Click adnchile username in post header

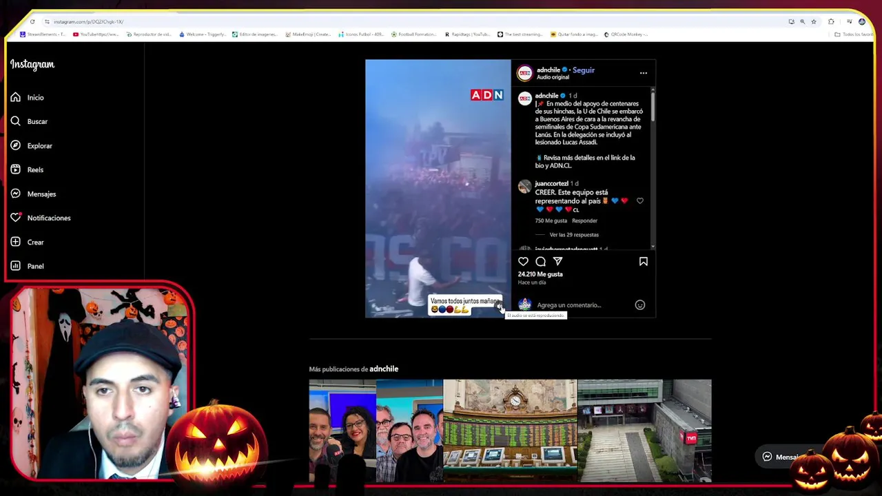[548, 70]
